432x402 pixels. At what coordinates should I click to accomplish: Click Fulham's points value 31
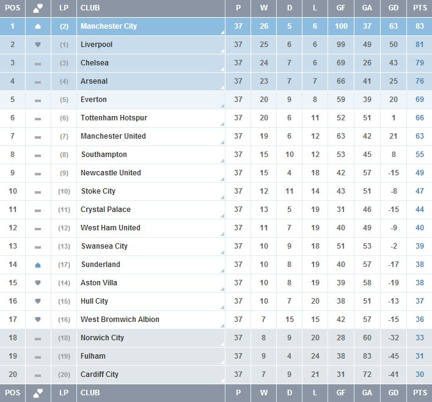[x=420, y=356]
